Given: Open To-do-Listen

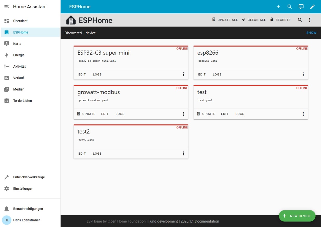Looking at the screenshot, I should (x=30, y=101).
